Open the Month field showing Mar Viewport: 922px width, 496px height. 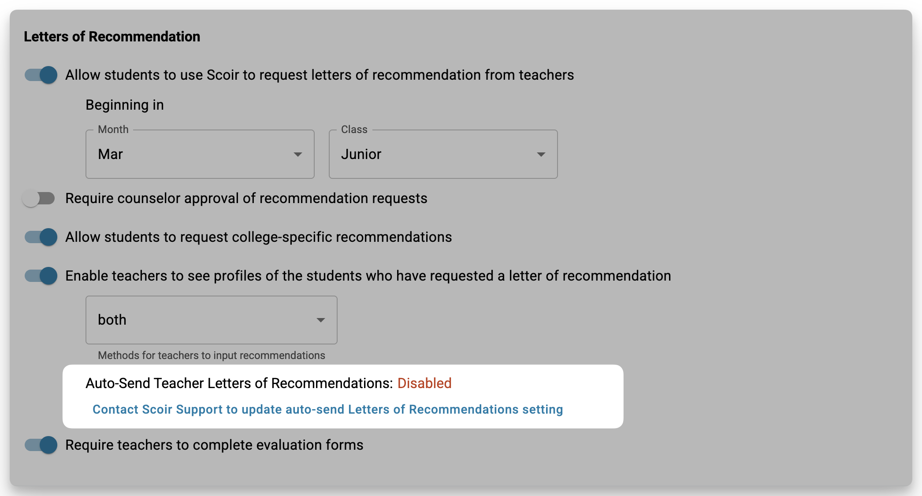200,154
